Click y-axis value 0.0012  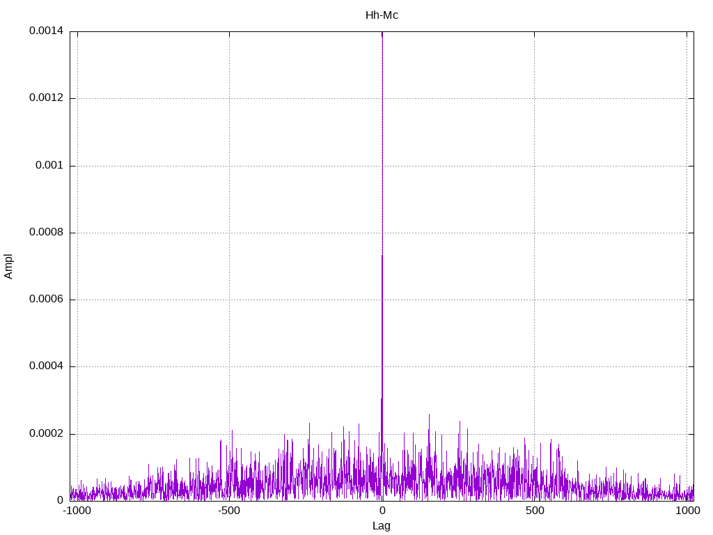pos(47,98)
